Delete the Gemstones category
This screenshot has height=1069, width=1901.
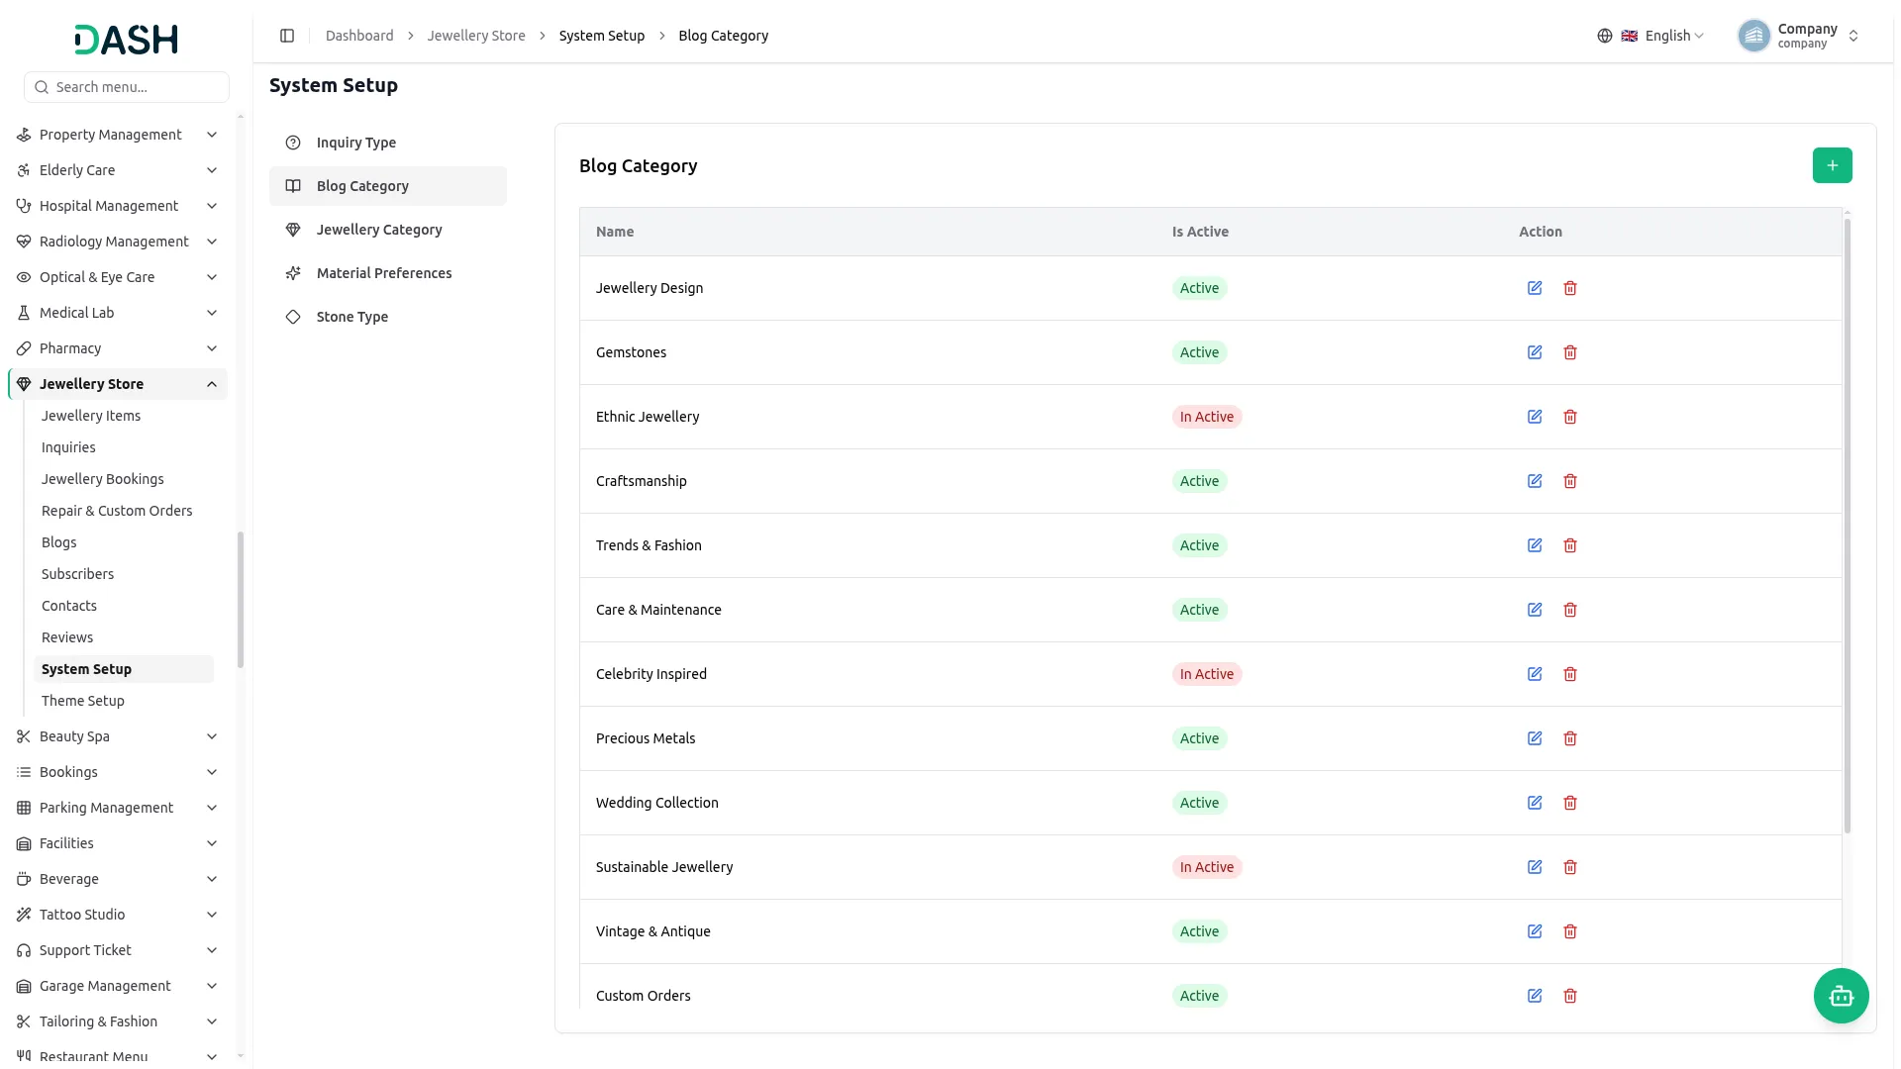[x=1570, y=352]
